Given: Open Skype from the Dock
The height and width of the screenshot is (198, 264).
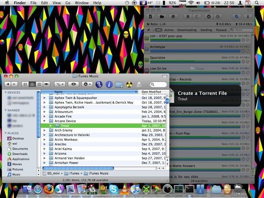Looking at the screenshot, I should (x=114, y=189).
